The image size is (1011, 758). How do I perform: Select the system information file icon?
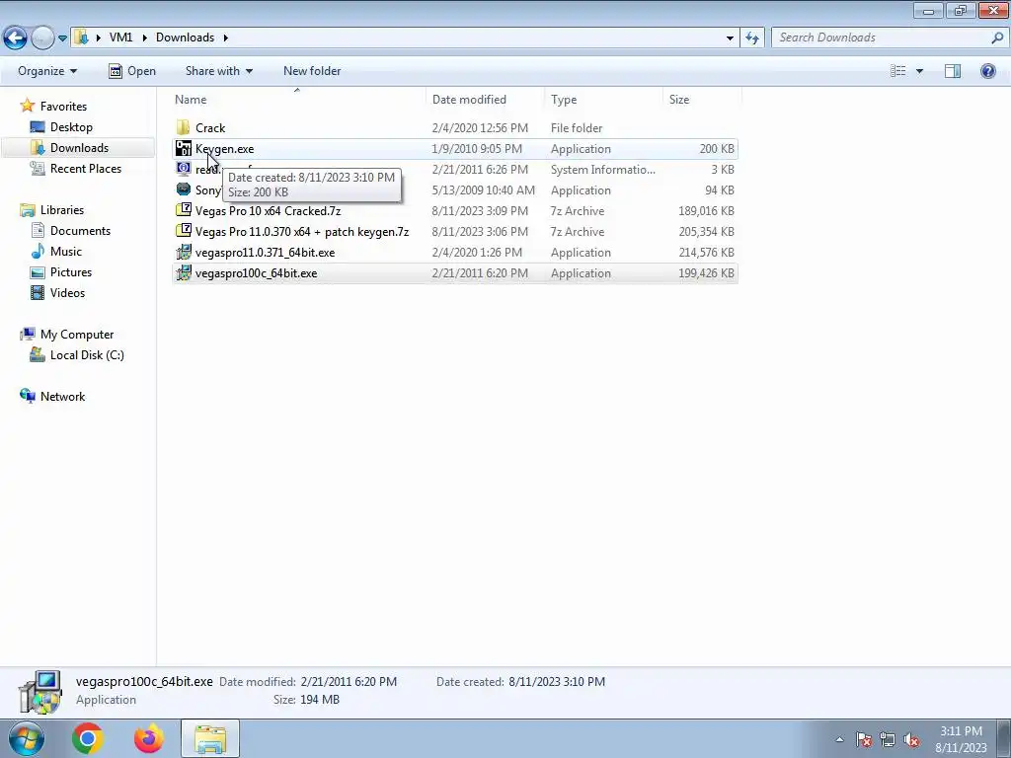point(184,169)
